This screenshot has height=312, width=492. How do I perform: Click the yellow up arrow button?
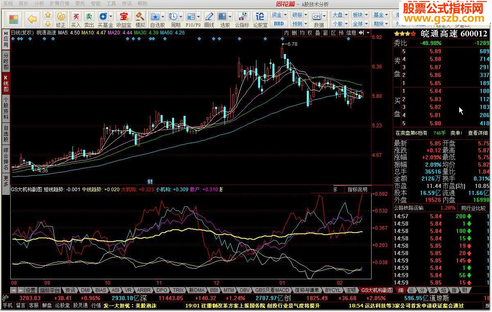[x=48, y=16]
